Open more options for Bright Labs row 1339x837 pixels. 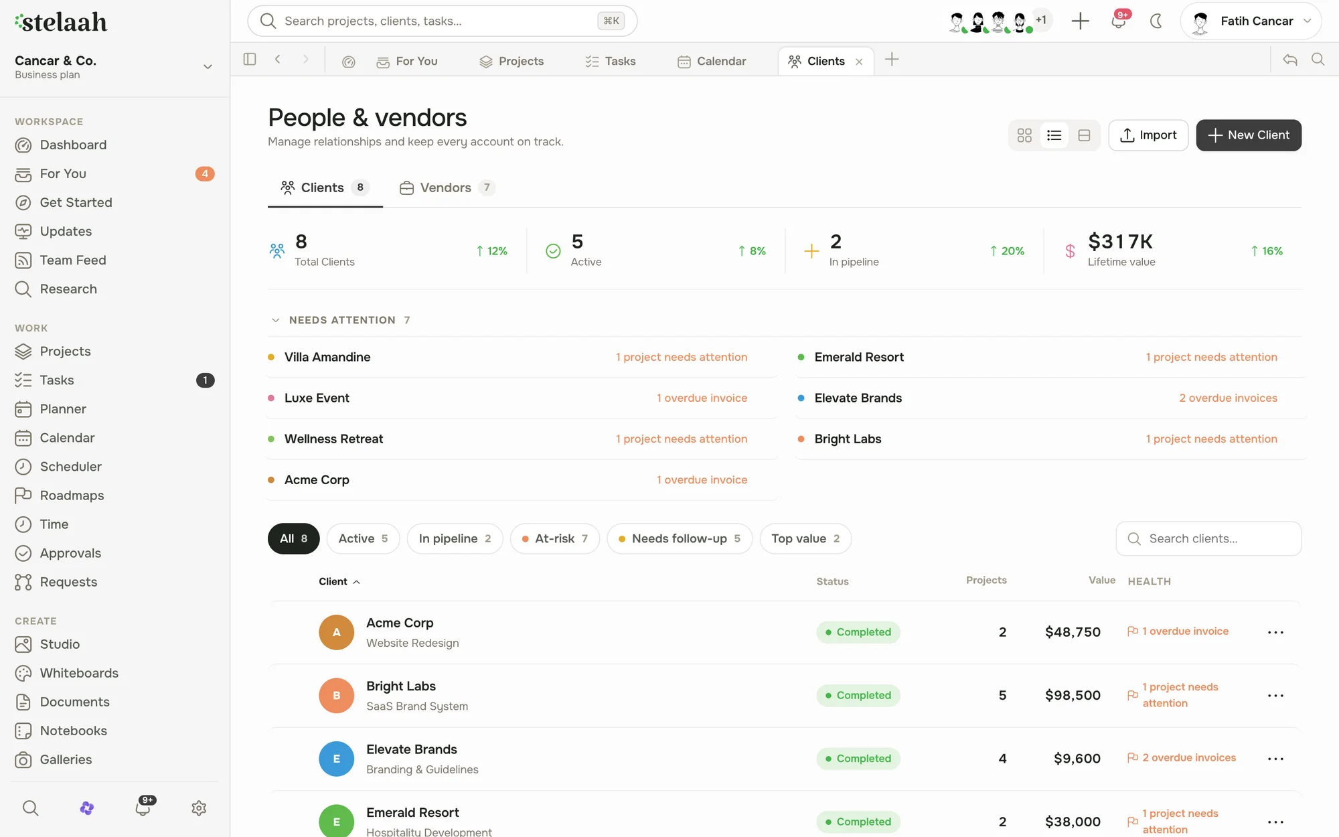pyautogui.click(x=1275, y=695)
